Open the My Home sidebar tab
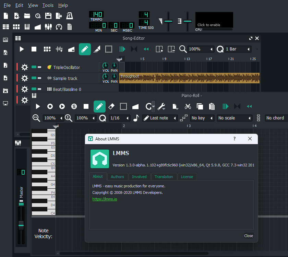The height and width of the screenshot is (257, 288). point(5,91)
